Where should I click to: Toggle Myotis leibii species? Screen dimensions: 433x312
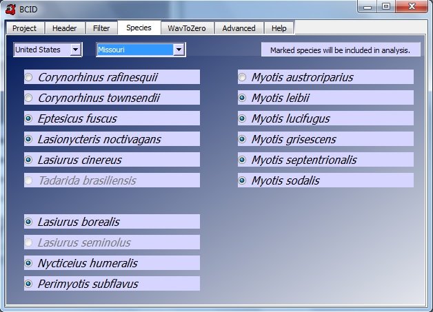(x=242, y=98)
